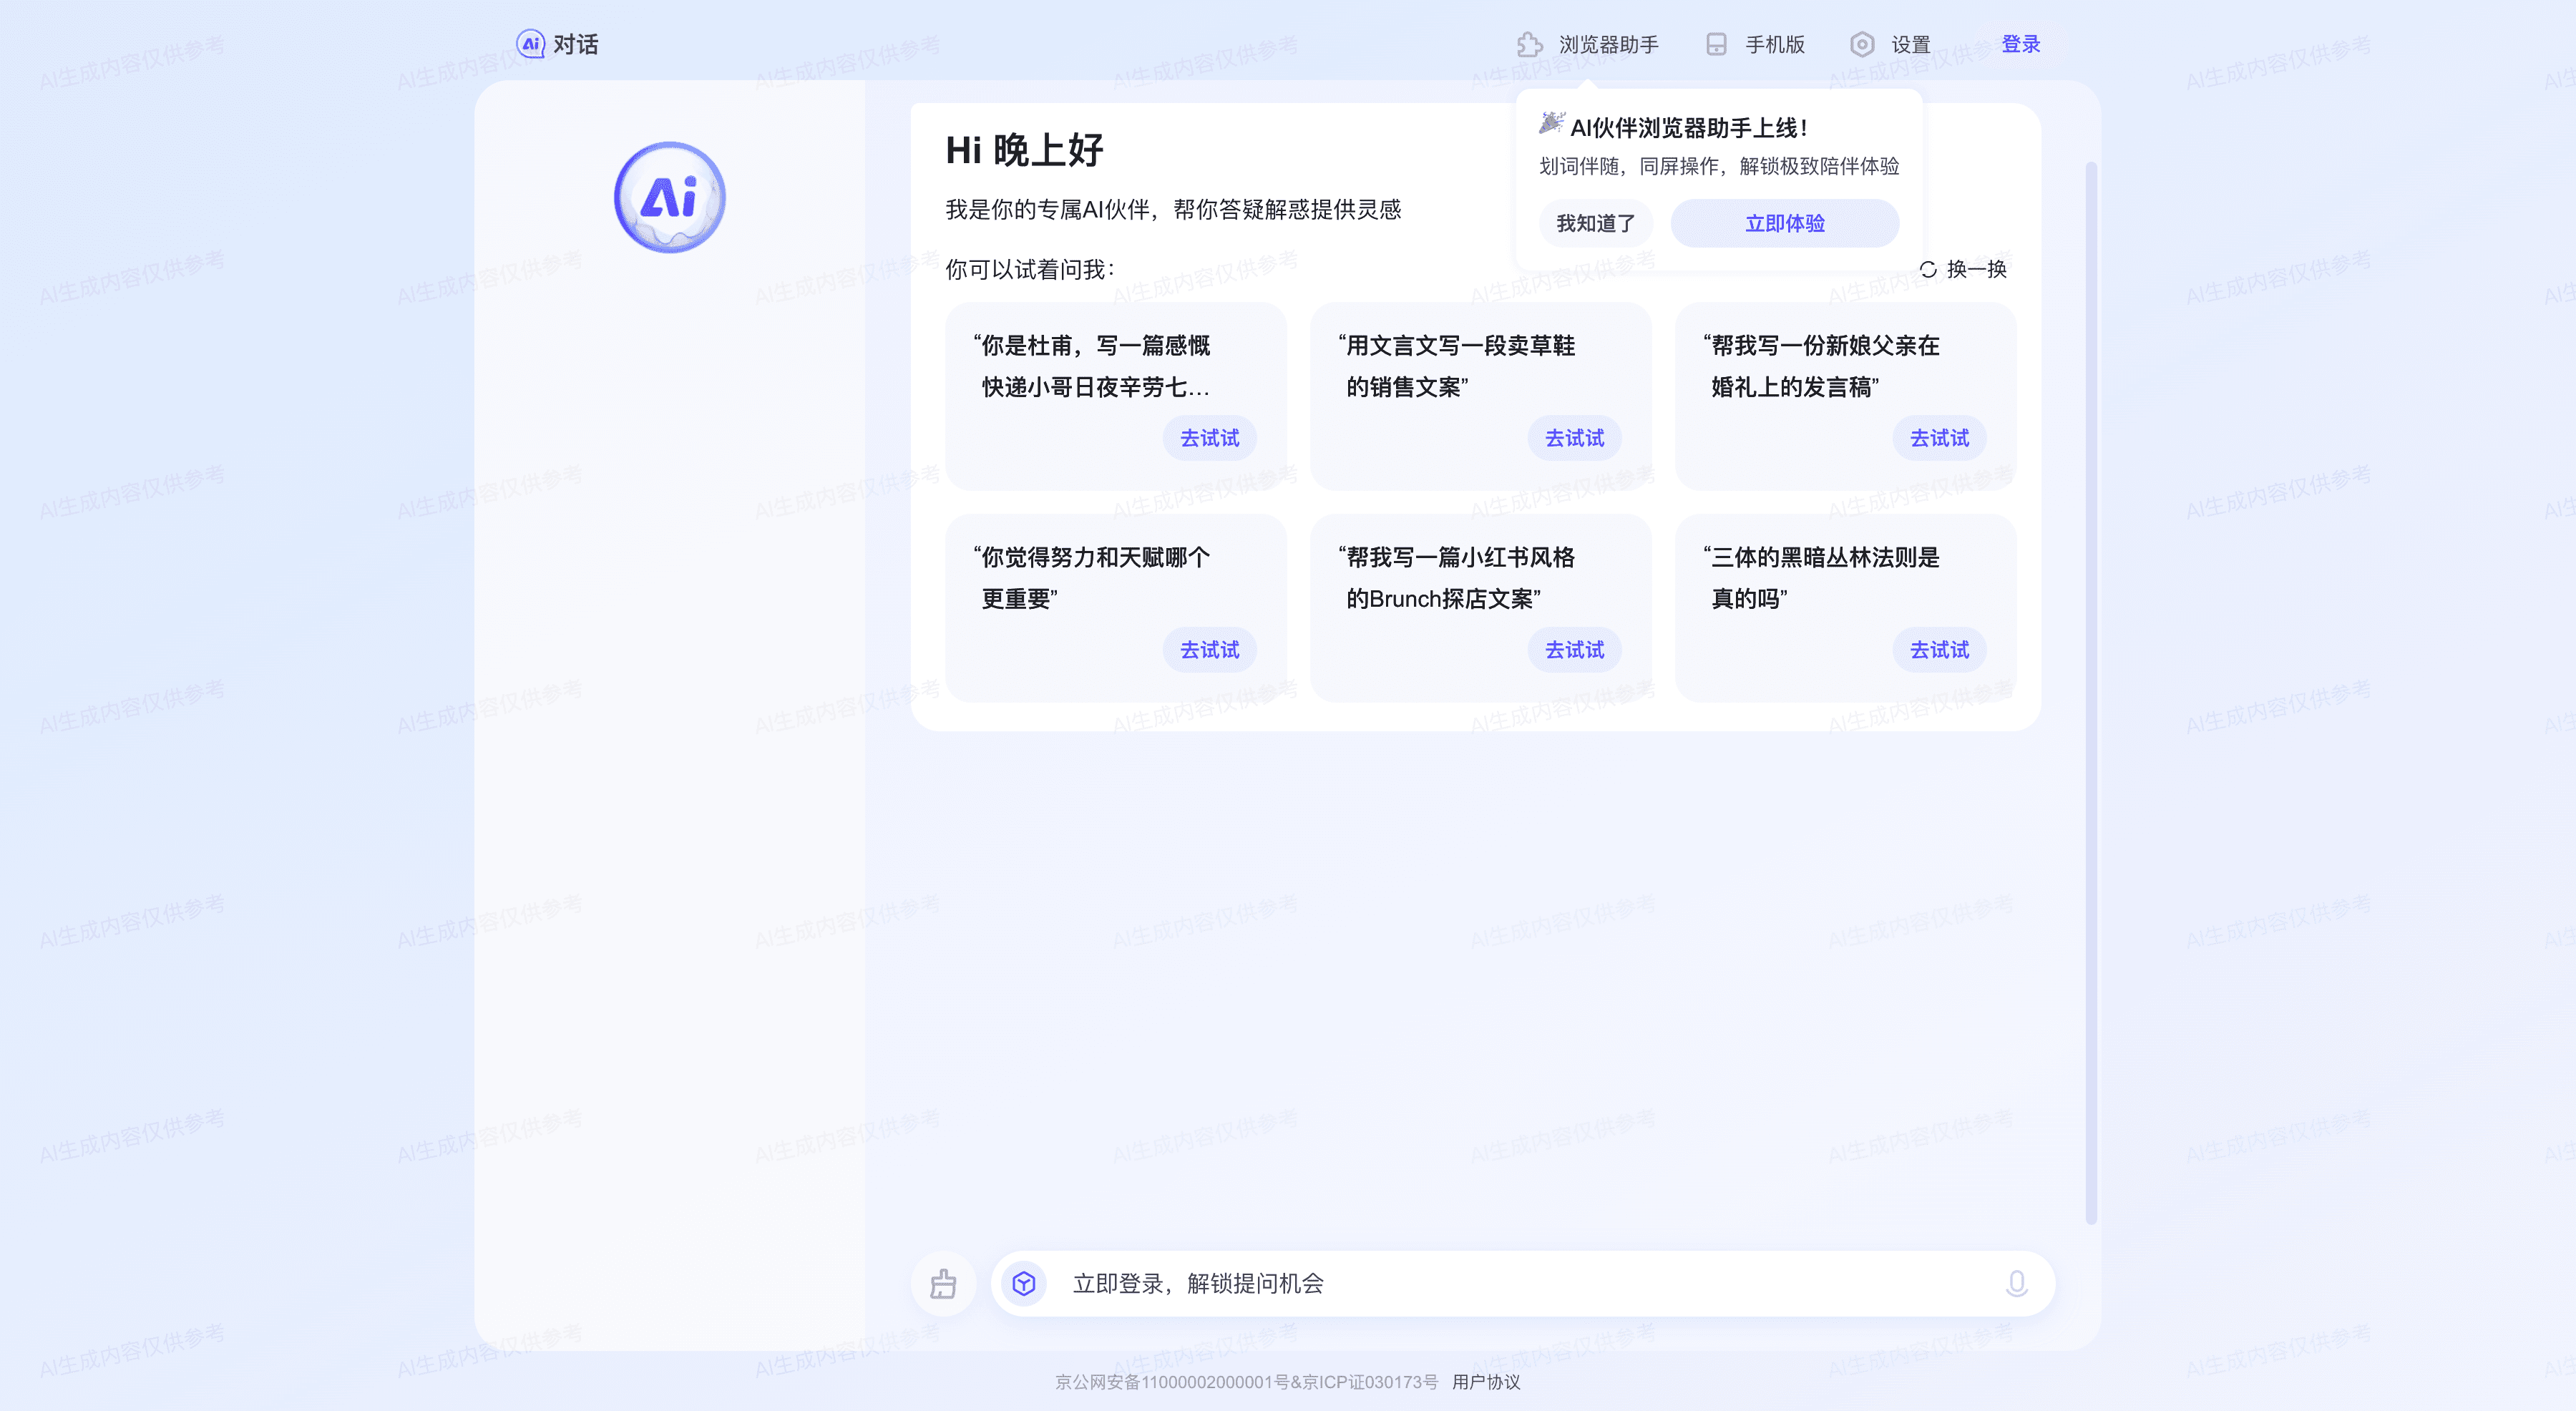Open the 浏览器助手 menu item

click(x=1608, y=44)
